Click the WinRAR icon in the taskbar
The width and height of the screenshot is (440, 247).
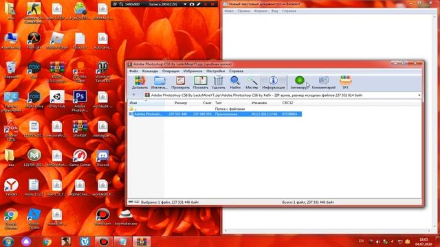click(142, 242)
